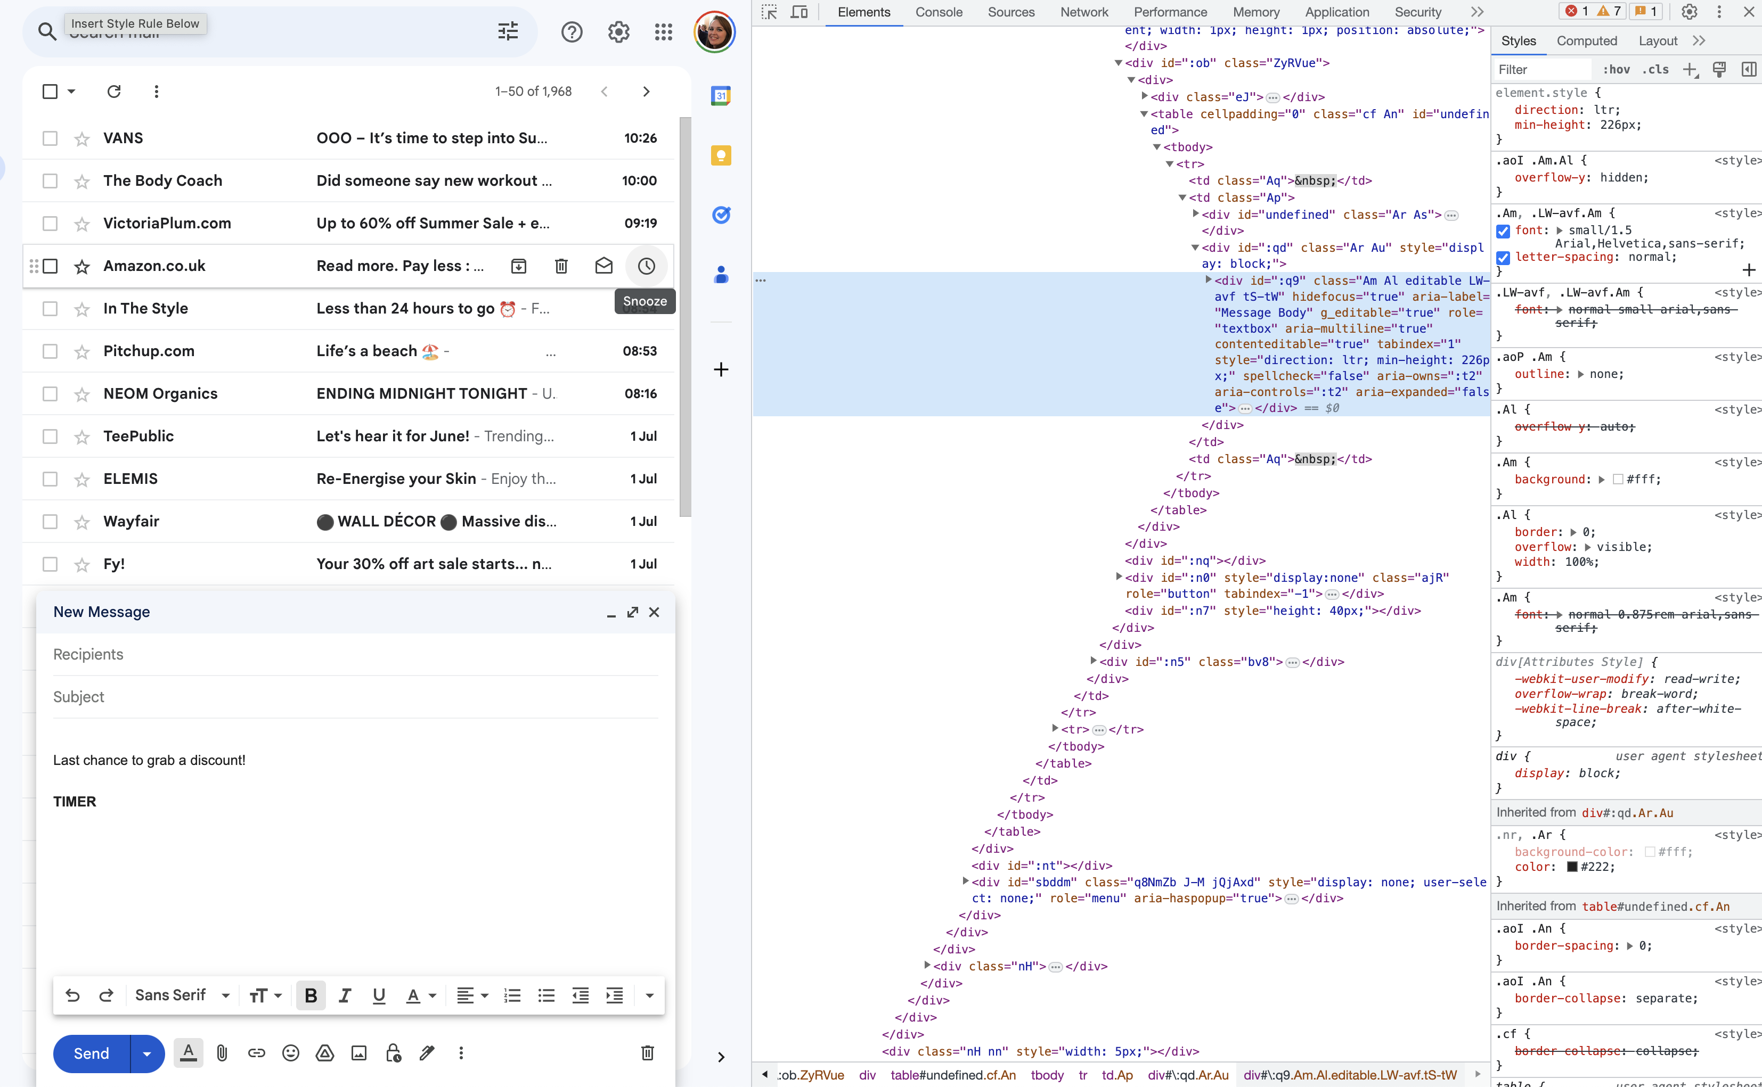This screenshot has width=1762, height=1087.
Task: Open the Sans Serif font dropdown
Action: point(183,995)
